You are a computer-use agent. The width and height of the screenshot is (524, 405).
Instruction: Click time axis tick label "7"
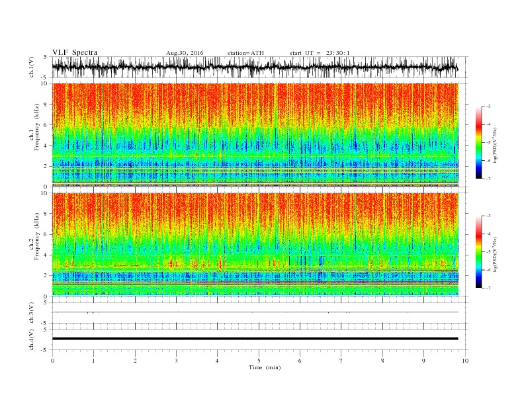coord(341,361)
